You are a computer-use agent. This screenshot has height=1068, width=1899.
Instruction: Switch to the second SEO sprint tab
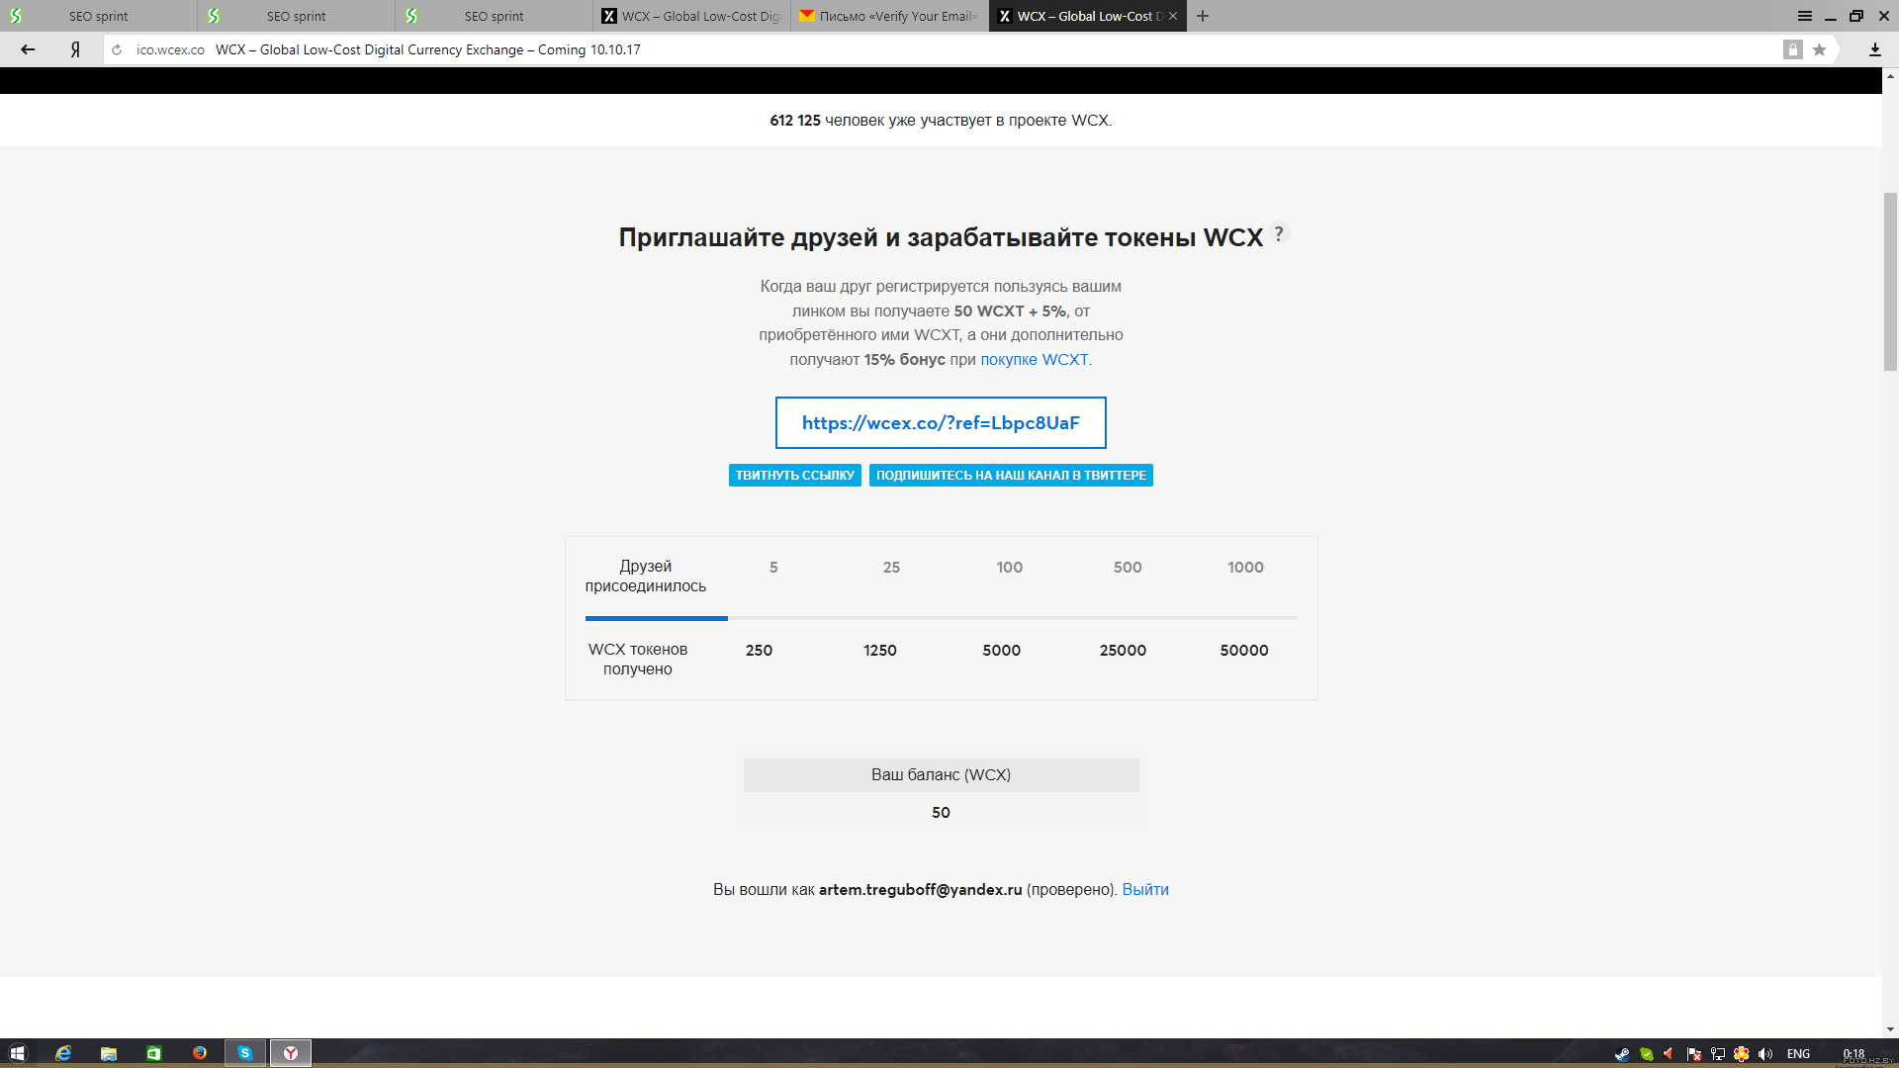[297, 16]
